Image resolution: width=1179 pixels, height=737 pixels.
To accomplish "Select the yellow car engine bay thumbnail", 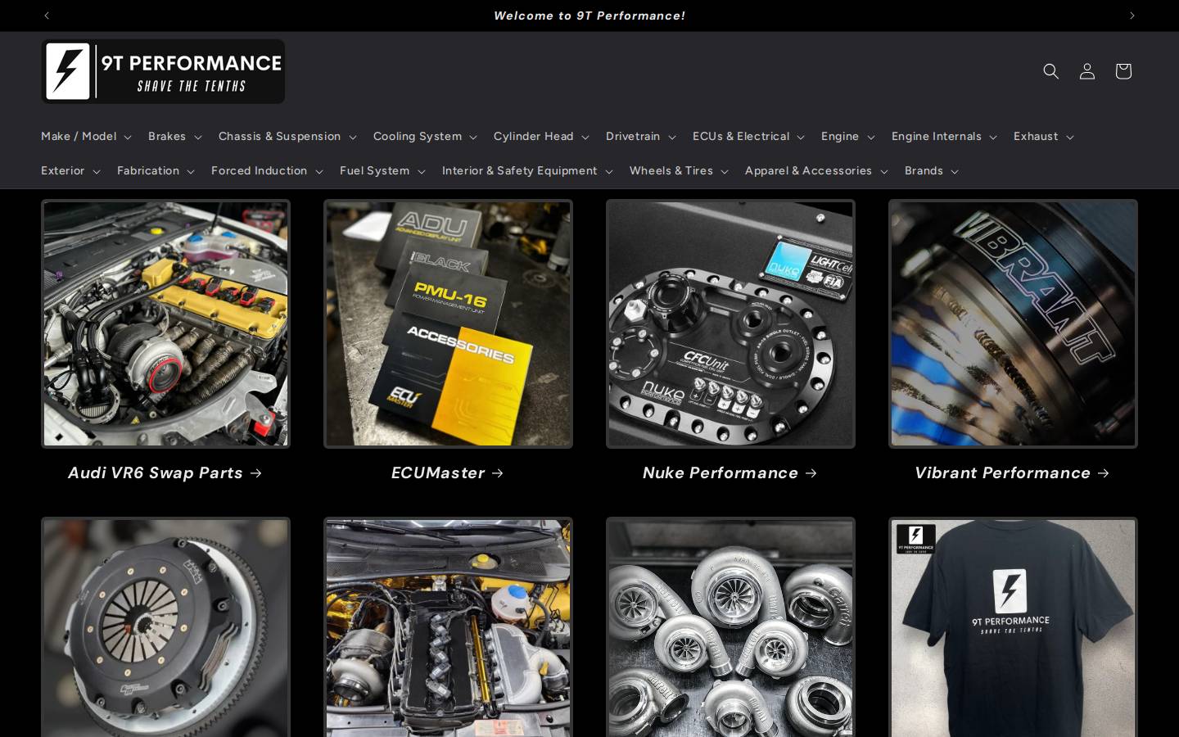I will coord(448,627).
